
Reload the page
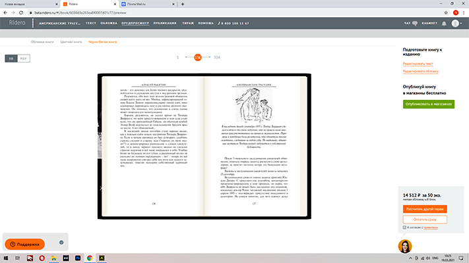[x=21, y=12]
